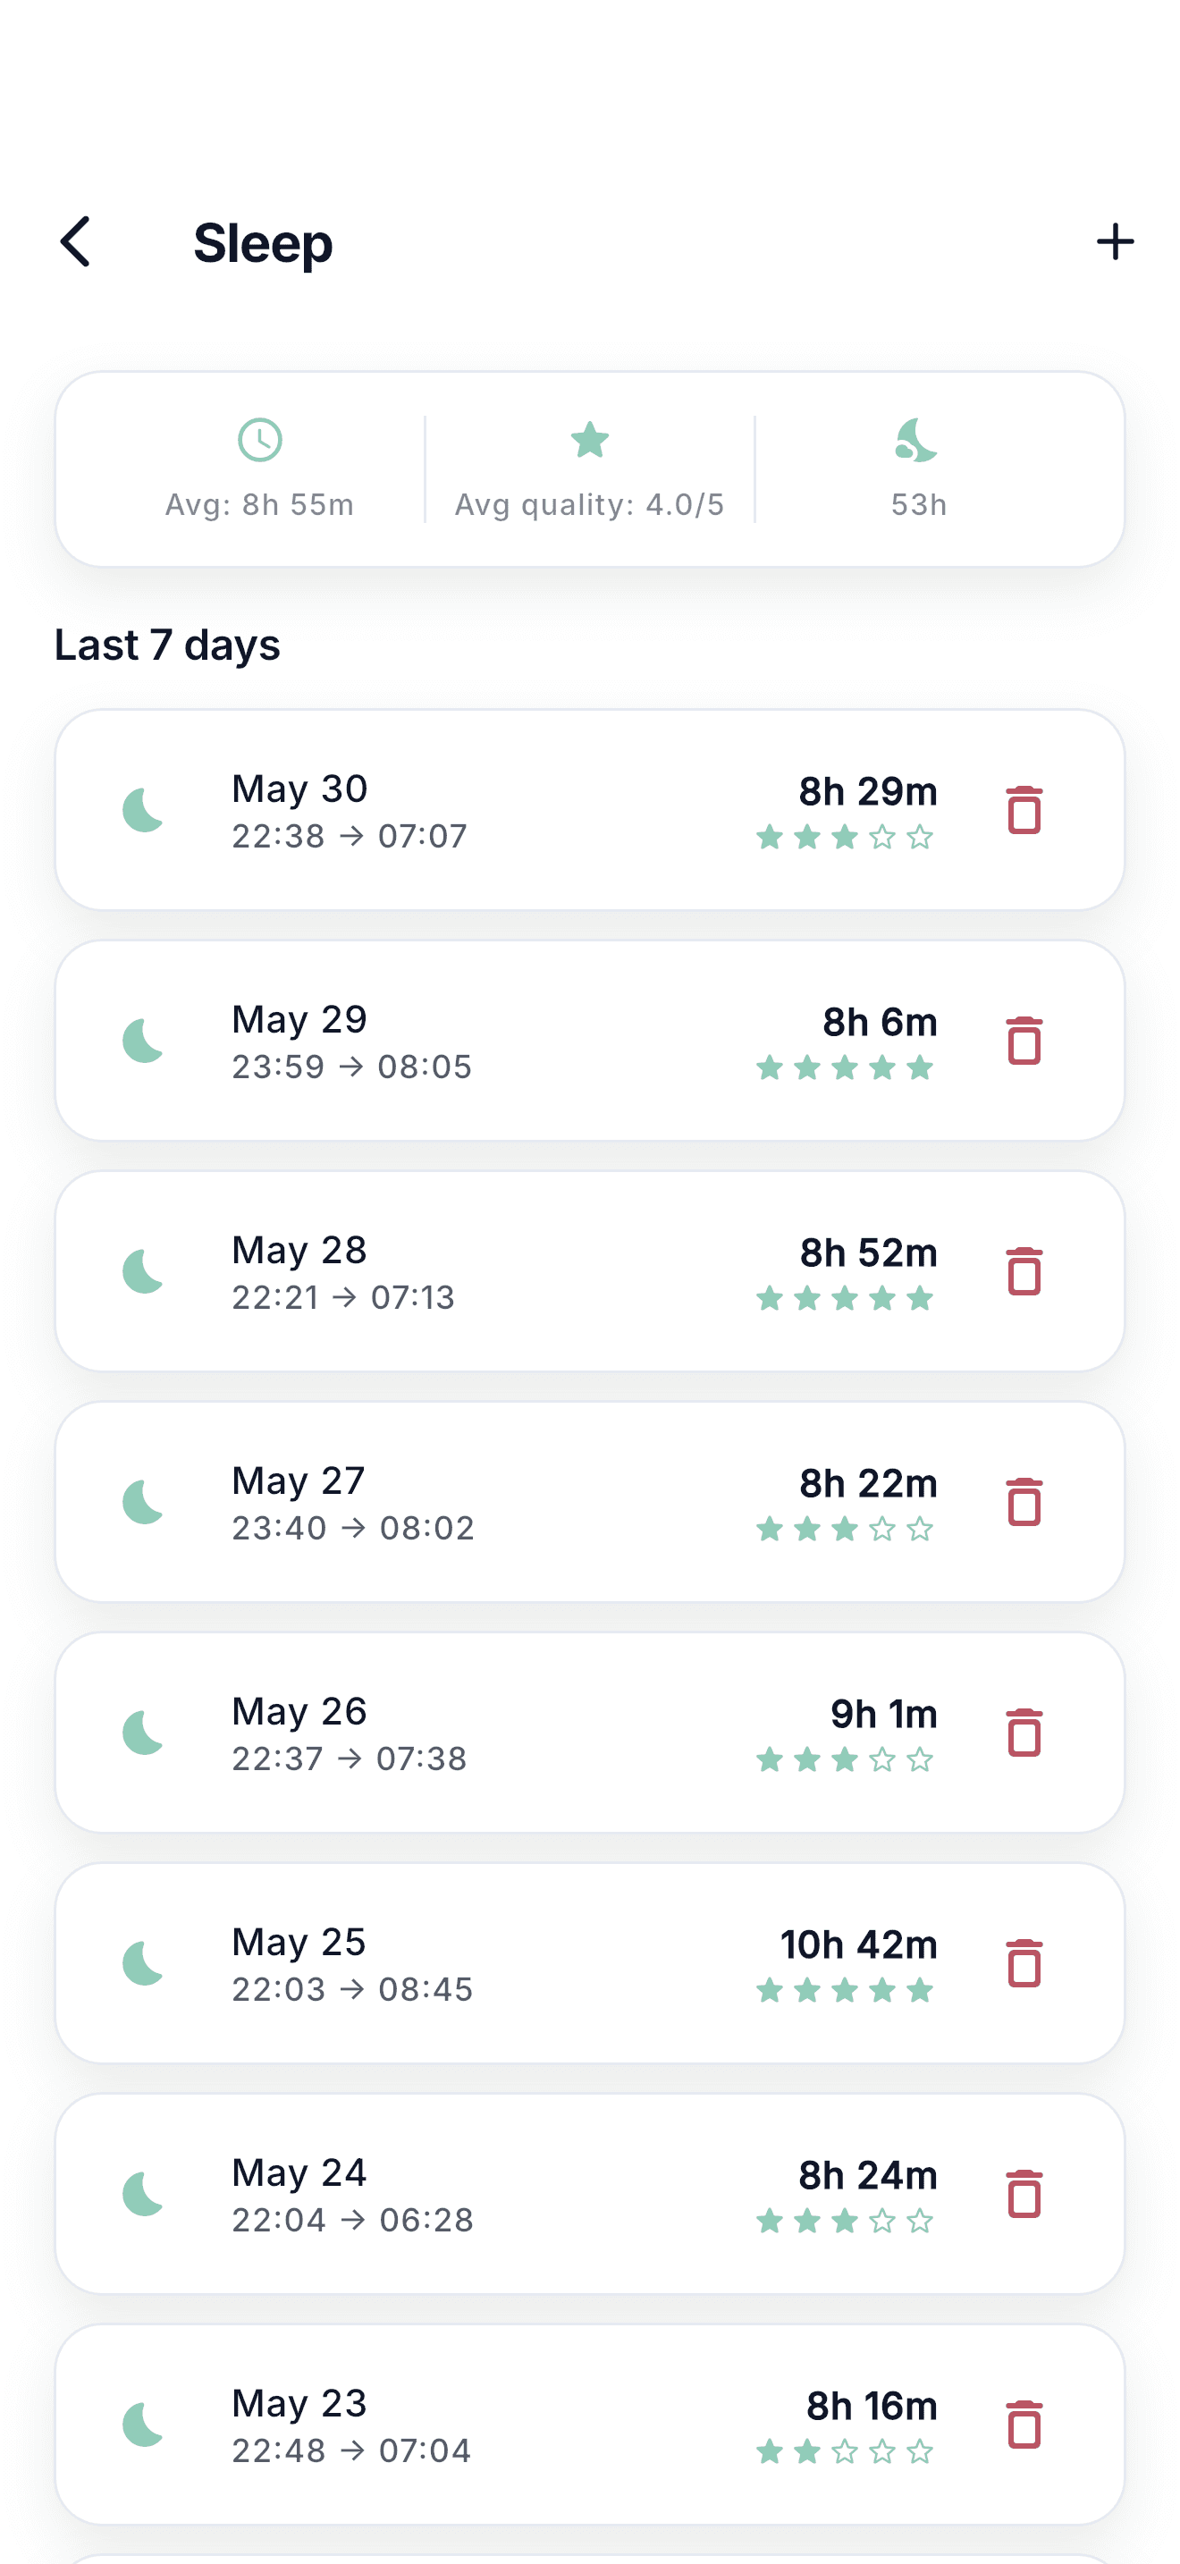The height and width of the screenshot is (2564, 1180).
Task: Delete the May 27 sleep entry
Action: 1024,1502
